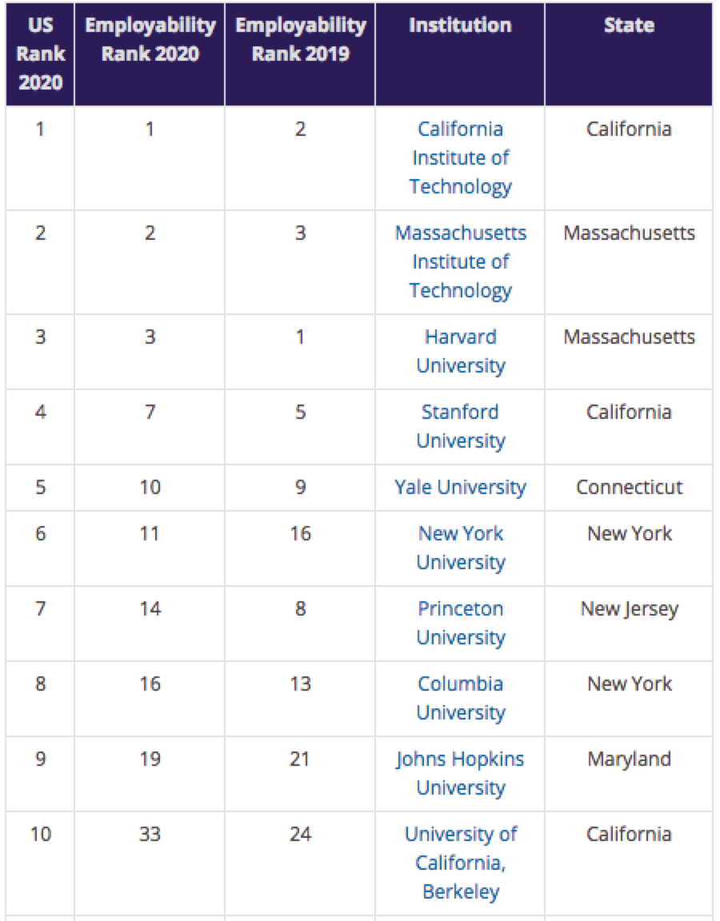Click the Employability Rank 2020 header
The image size is (720, 921).
150,54
